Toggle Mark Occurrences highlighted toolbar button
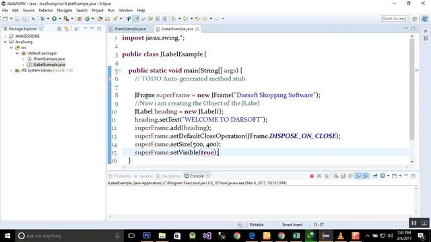The height and width of the screenshot is (242, 431). pos(136,19)
